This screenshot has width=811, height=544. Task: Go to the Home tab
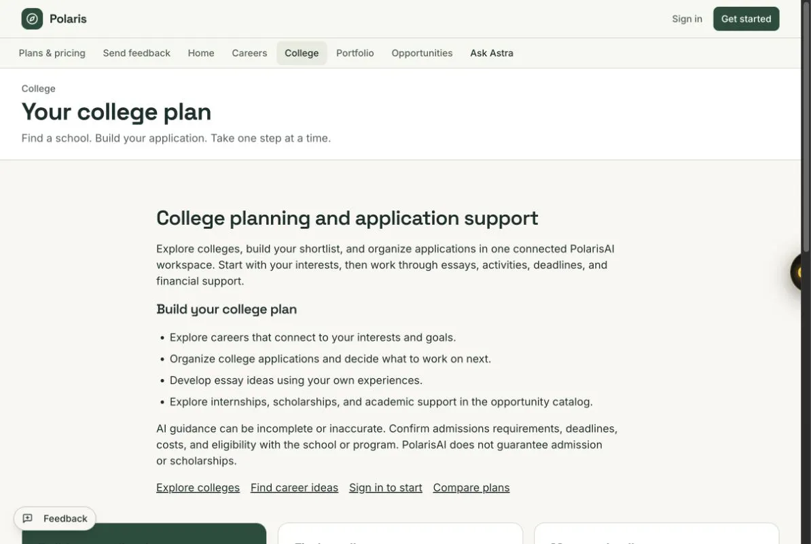[x=201, y=53]
